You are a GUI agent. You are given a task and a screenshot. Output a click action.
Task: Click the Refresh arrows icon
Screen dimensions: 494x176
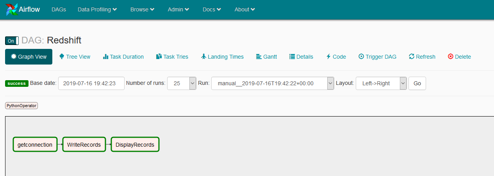412,57
